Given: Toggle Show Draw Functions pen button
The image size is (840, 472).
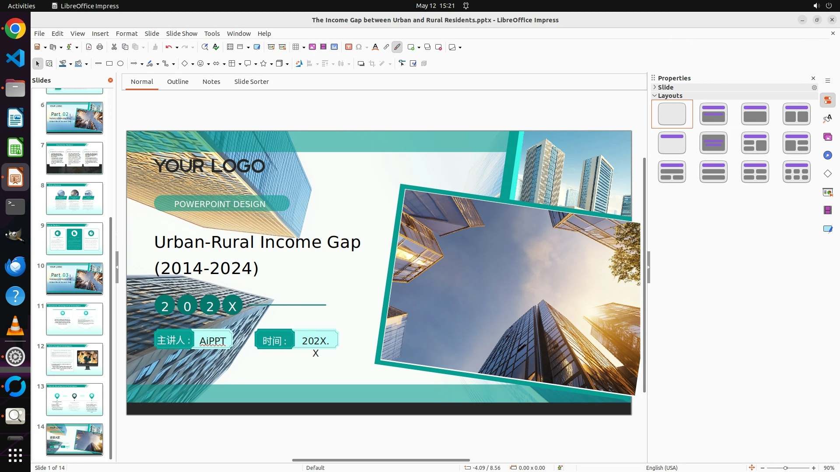Looking at the screenshot, I should (397, 47).
